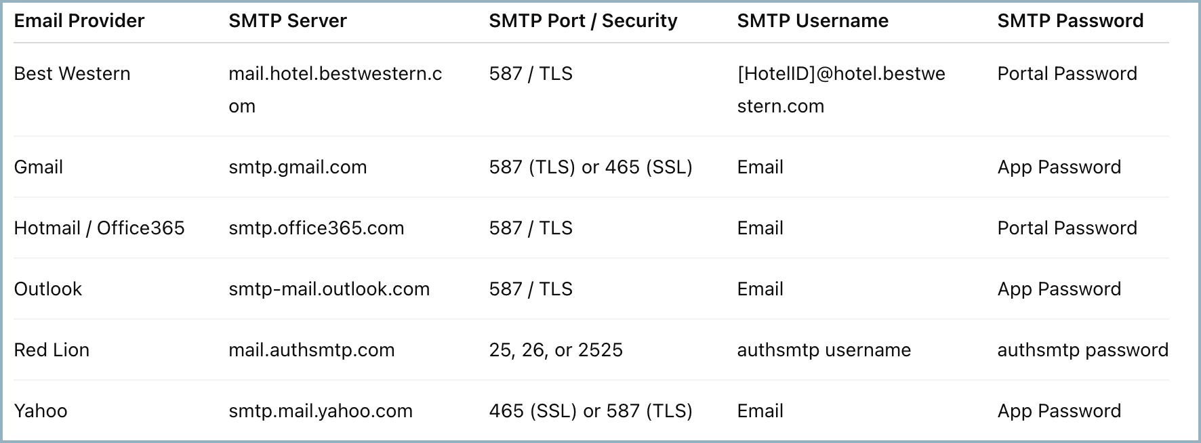Screen dimensions: 1201x443
Task: Click the smtp-mail.outlook.com server text
Action: pos(329,289)
